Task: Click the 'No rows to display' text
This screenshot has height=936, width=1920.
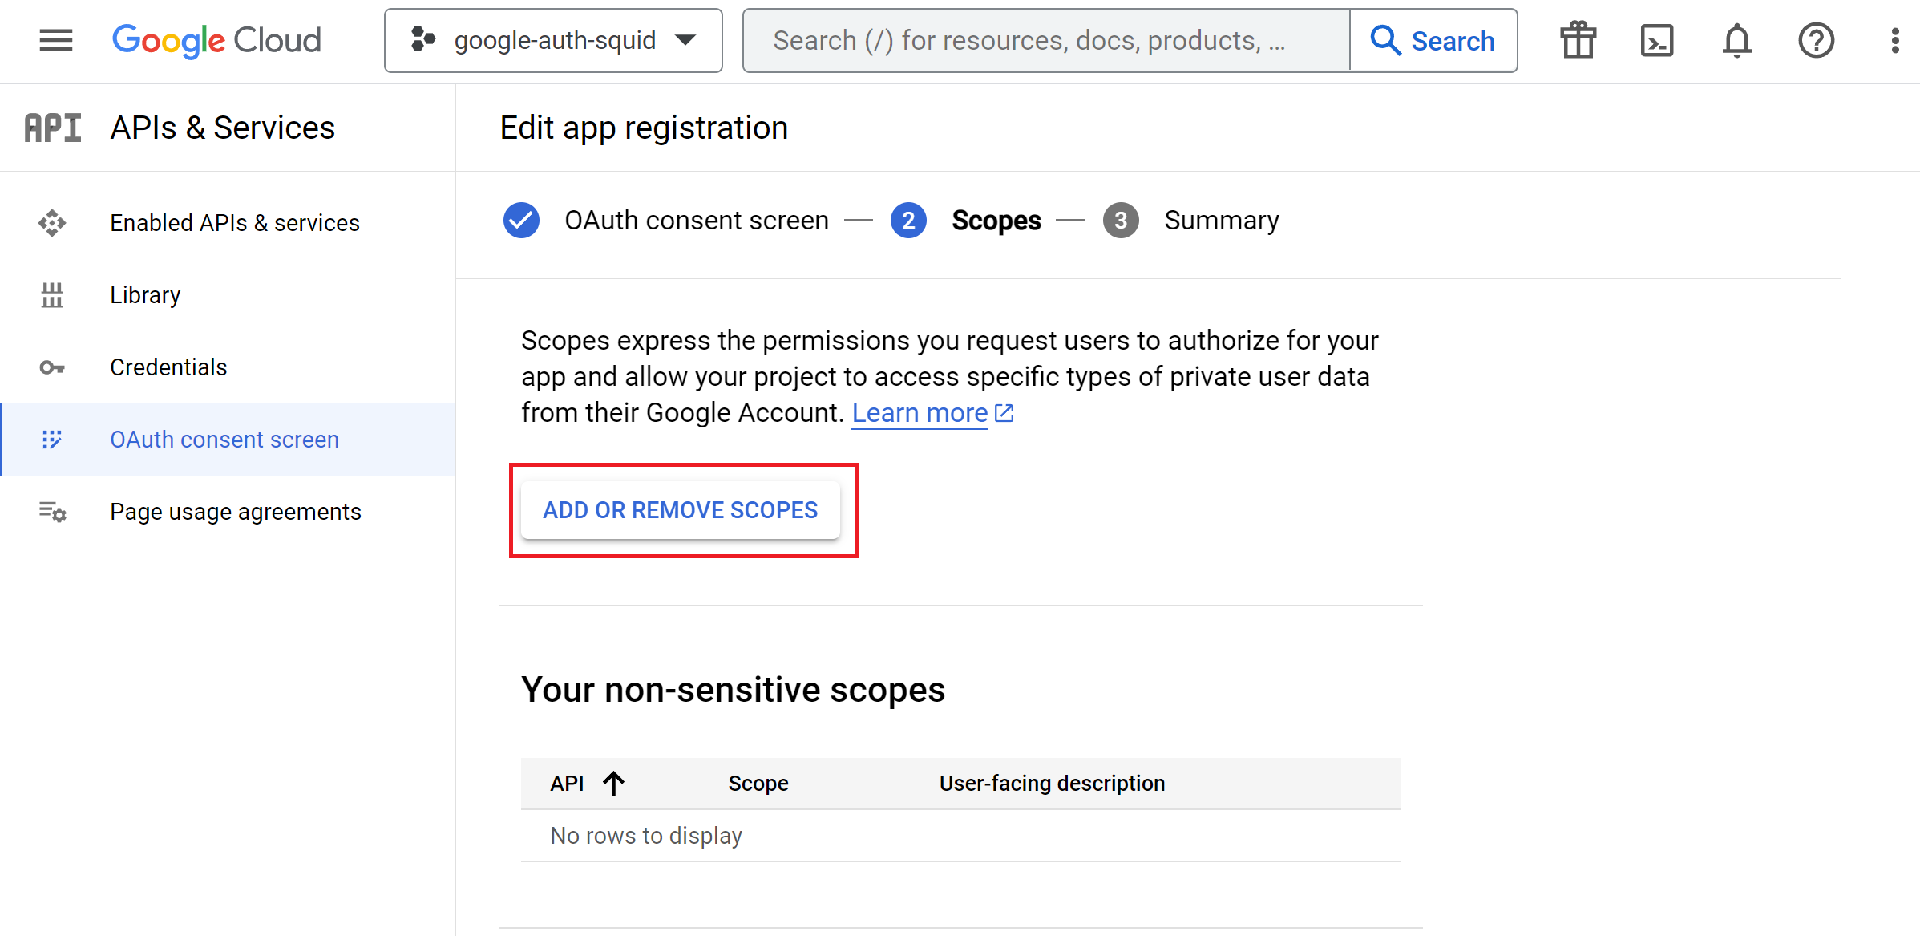Action: [x=646, y=836]
